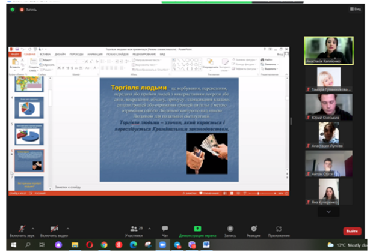Show more participants with down chevron
Image resolution: width=373 pixels, height=252 pixels.
(x=328, y=212)
